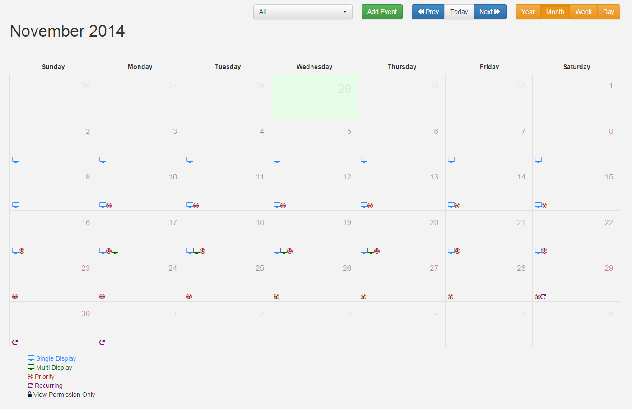Click the highlighted October 29 day cell
The width and height of the screenshot is (632, 409).
314,96
